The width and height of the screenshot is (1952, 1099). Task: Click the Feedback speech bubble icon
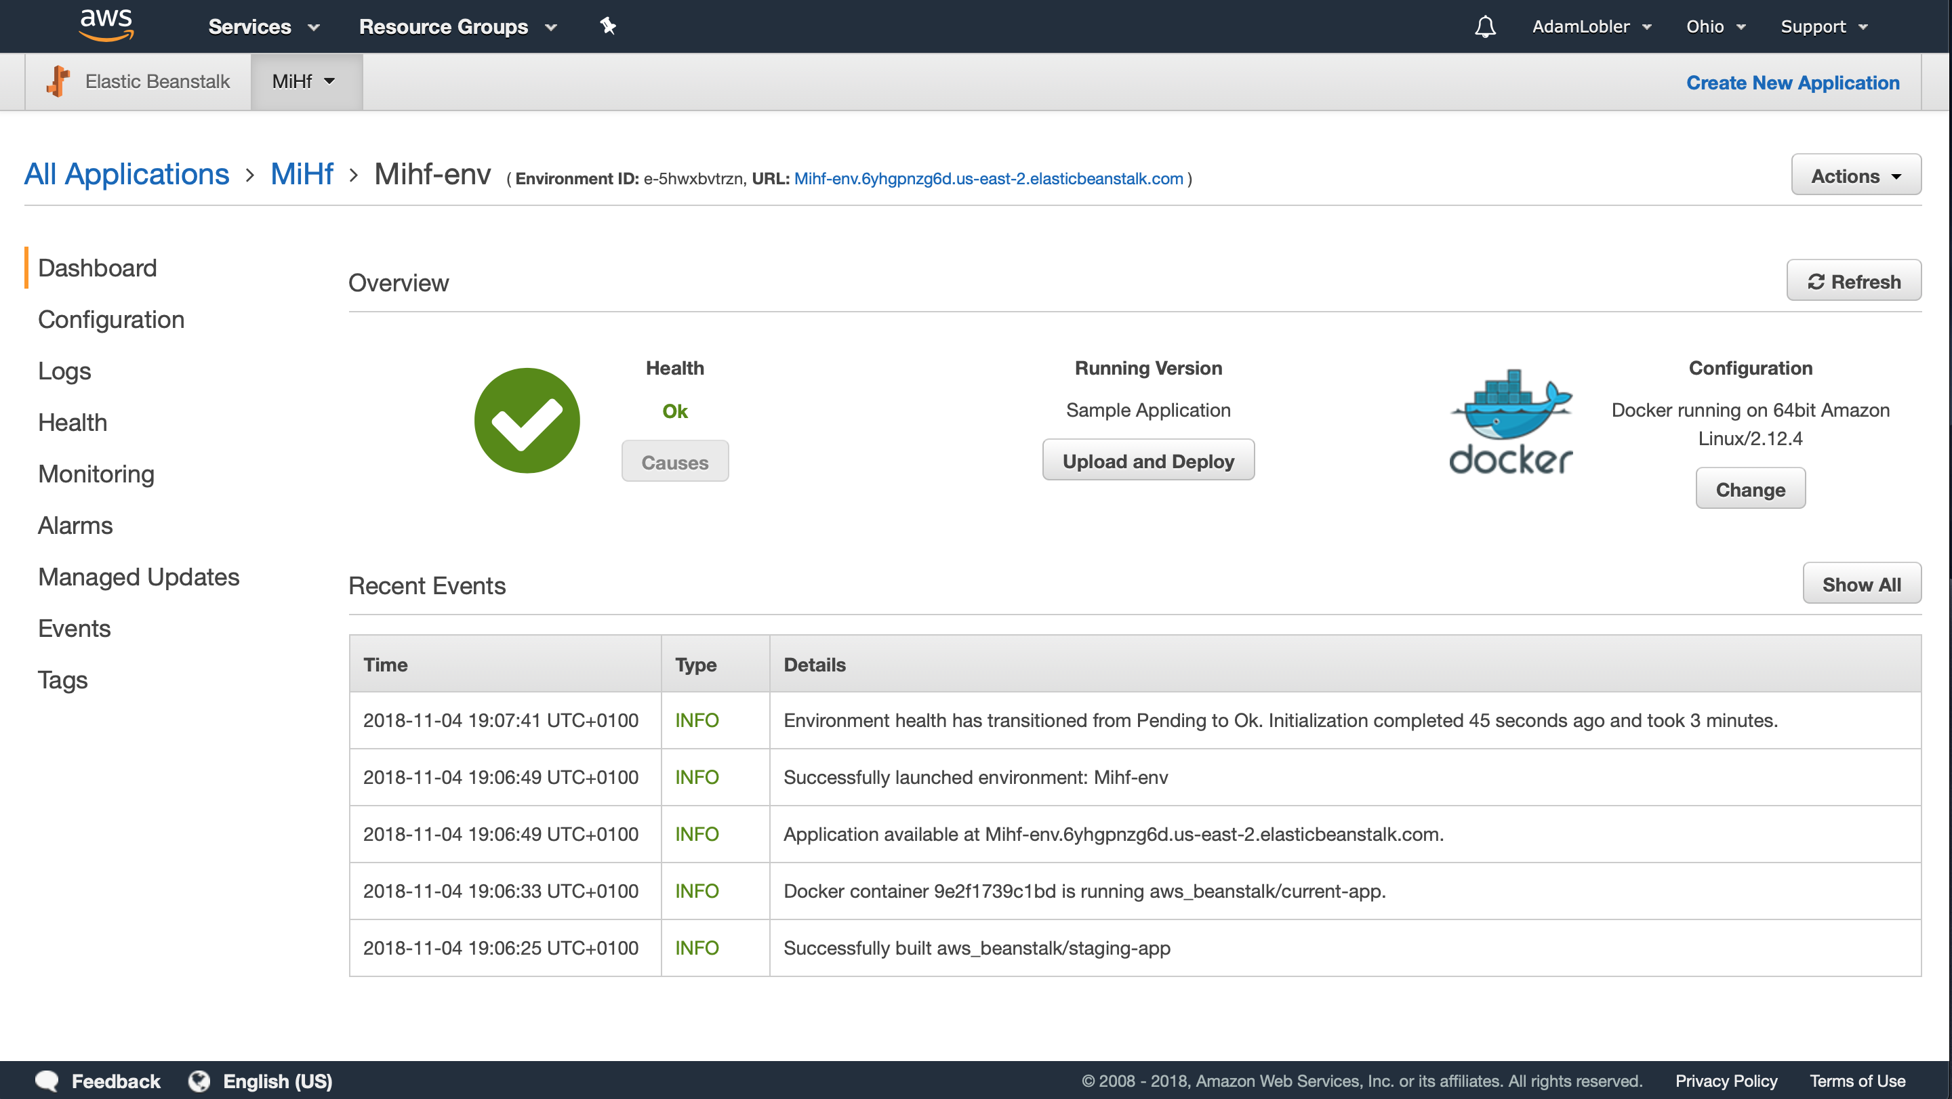[47, 1081]
